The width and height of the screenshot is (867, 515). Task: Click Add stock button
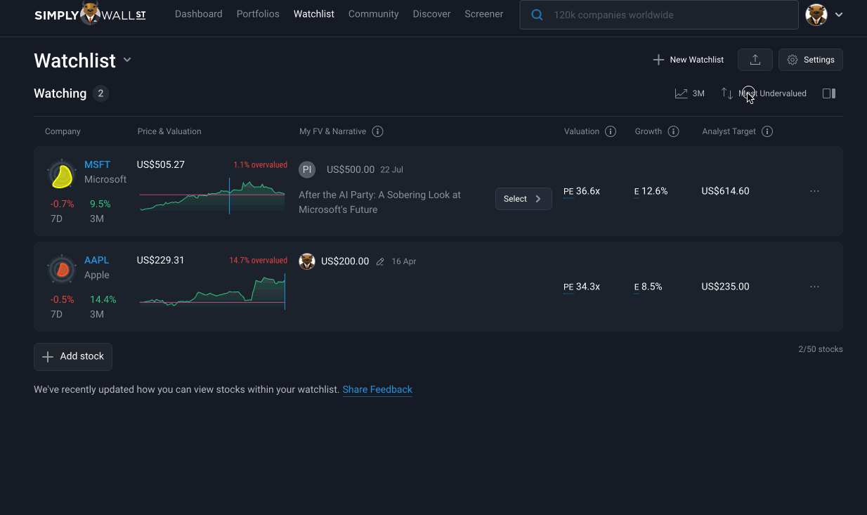click(x=73, y=356)
